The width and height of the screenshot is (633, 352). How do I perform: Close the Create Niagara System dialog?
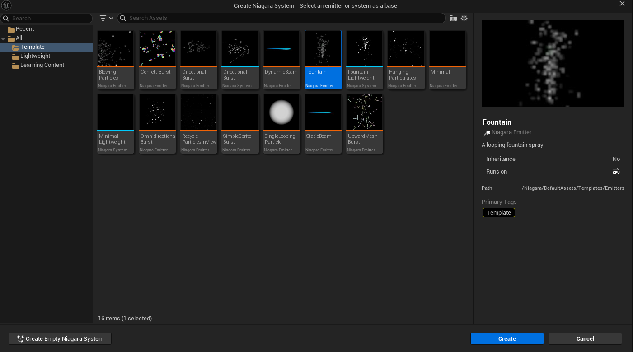click(622, 4)
